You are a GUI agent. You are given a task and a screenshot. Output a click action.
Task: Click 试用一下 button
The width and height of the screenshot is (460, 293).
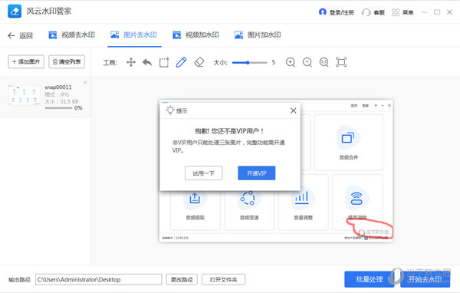pyautogui.click(x=204, y=173)
